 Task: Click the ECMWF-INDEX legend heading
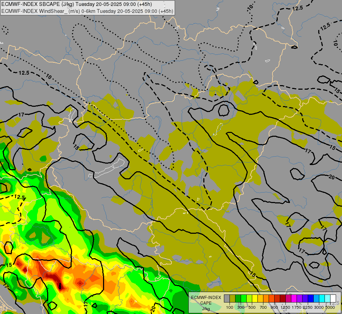point(206,298)
